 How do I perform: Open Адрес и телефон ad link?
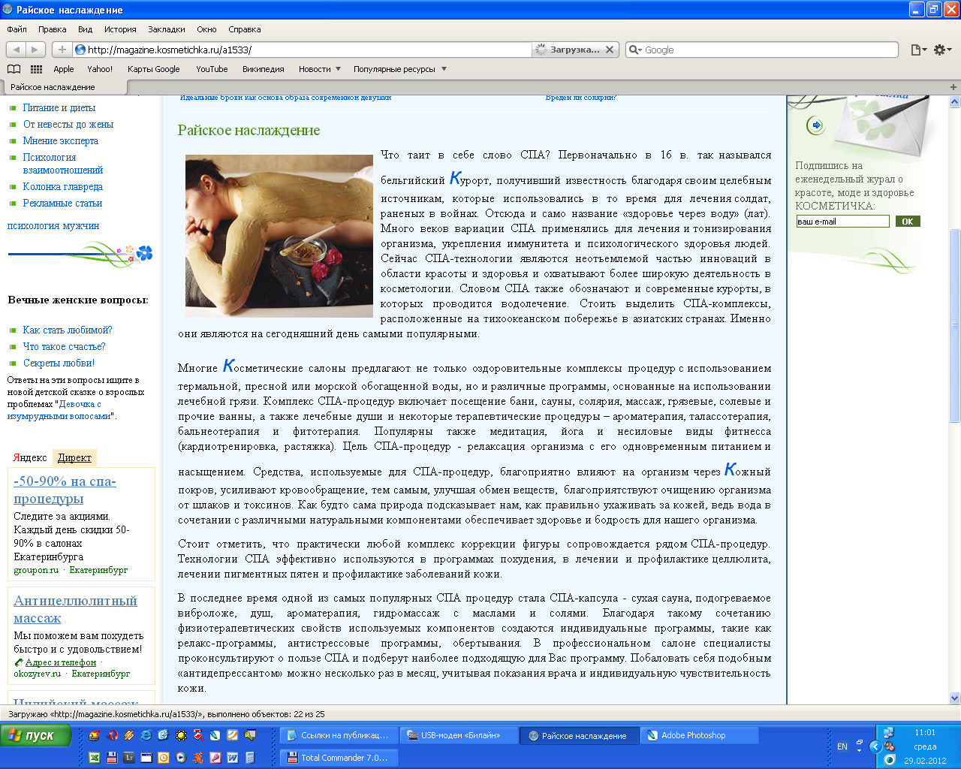61,662
